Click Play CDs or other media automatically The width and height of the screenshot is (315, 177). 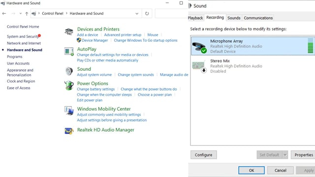pos(107,60)
